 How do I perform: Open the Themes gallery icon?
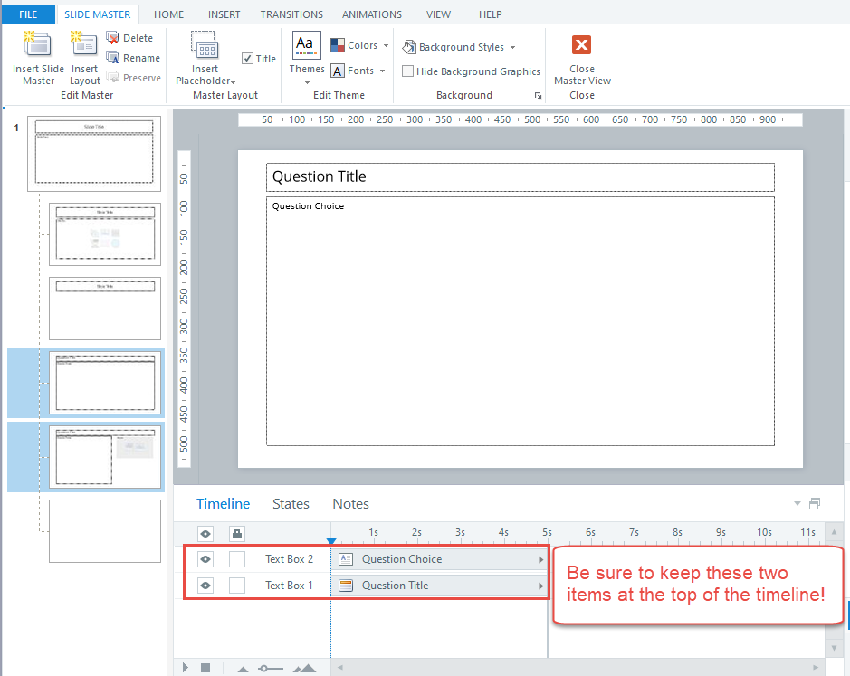(307, 45)
